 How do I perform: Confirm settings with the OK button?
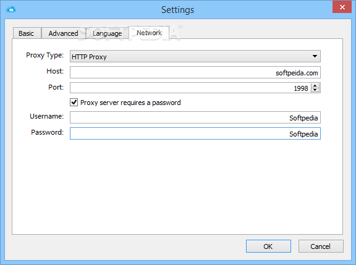[x=268, y=246]
